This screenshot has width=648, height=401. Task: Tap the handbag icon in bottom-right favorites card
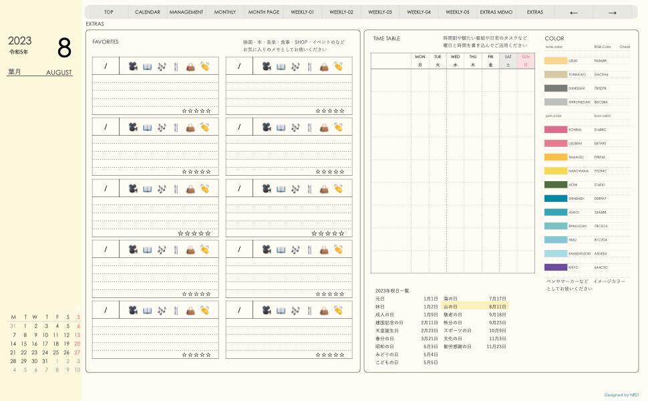(x=324, y=310)
